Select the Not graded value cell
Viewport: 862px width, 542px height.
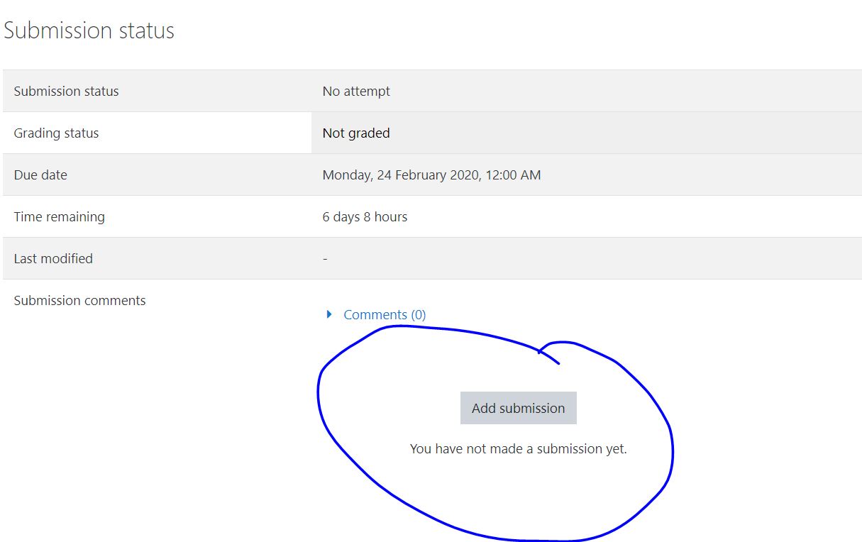click(x=587, y=133)
